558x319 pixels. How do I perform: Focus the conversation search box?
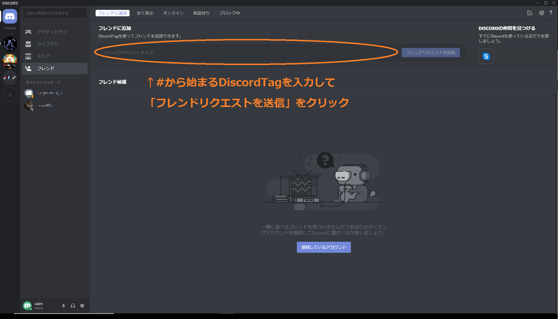tap(55, 13)
